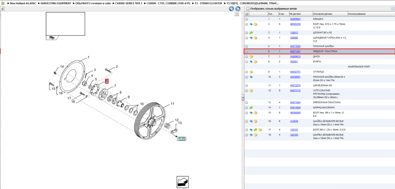Click the export icon above the diagram
The width and height of the screenshot is (395, 189).
point(2,8)
